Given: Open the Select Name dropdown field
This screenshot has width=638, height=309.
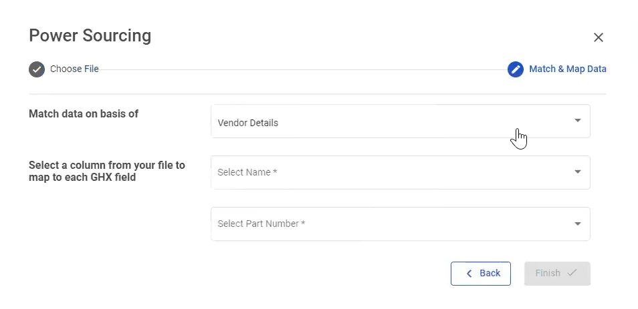Looking at the screenshot, I should [x=388, y=172].
